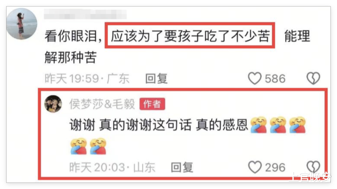Select timestamp 昨天 19:59 · 广东
The width and height of the screenshot is (337, 189).
[87, 79]
